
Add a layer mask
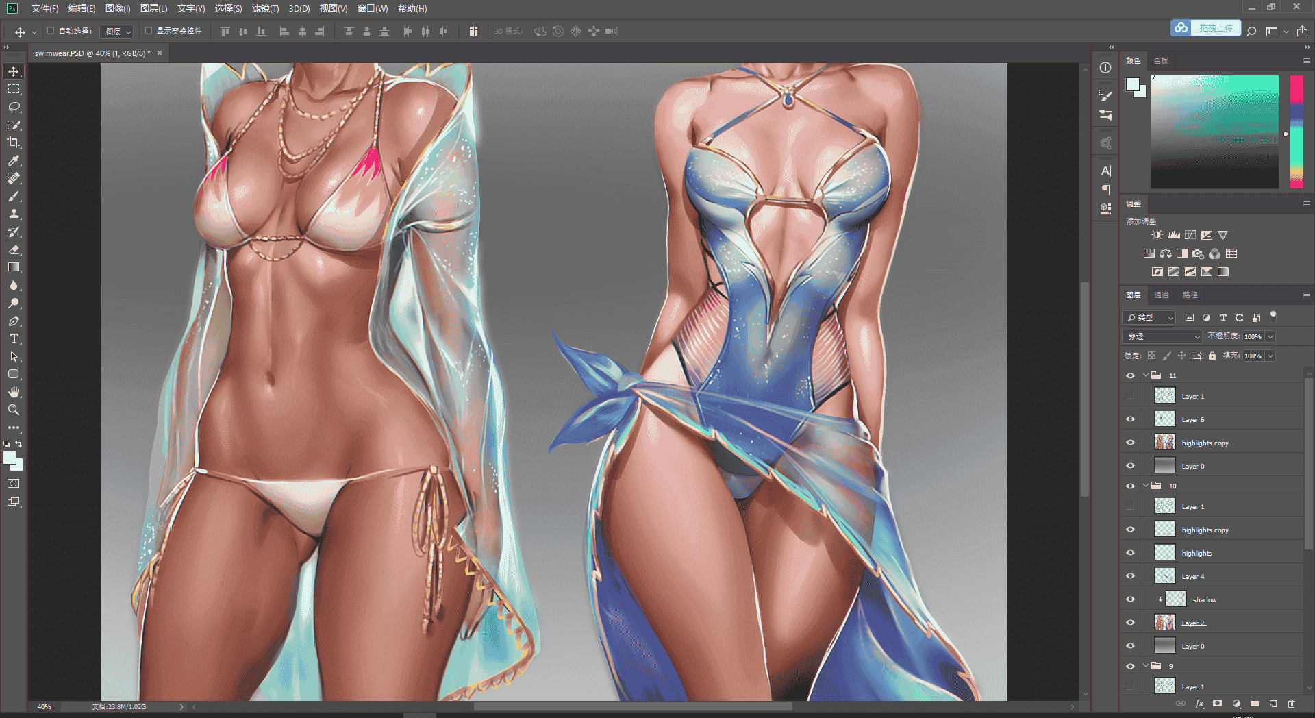(1217, 704)
